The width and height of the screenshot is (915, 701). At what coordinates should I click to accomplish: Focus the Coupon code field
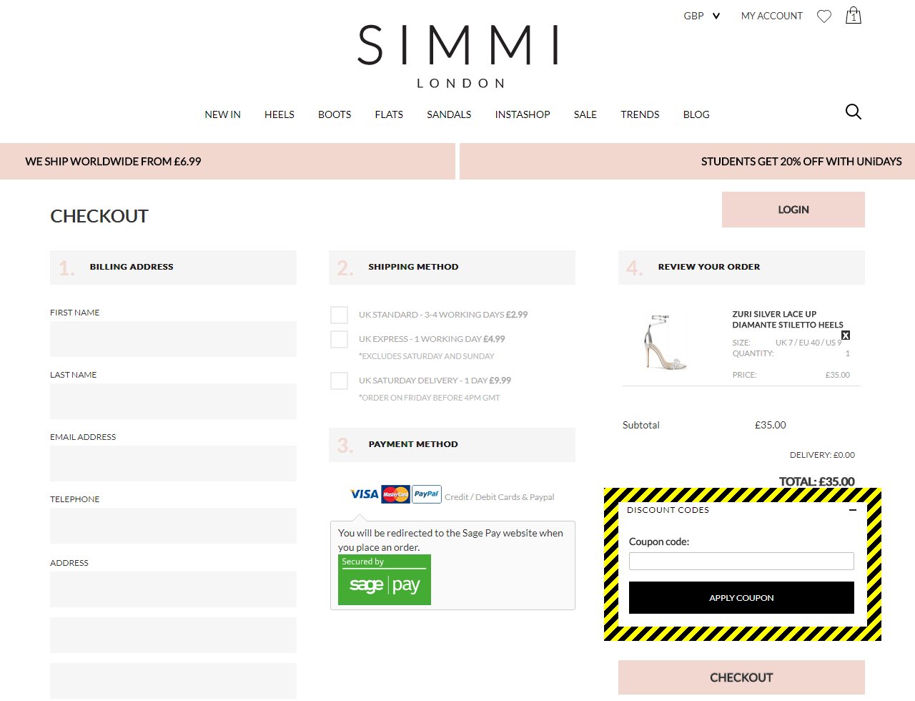(741, 561)
